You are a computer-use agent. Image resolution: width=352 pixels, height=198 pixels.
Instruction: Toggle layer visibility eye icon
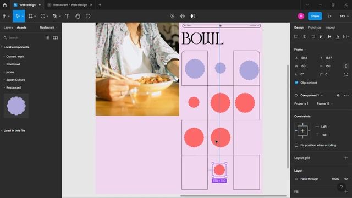tap(346, 179)
